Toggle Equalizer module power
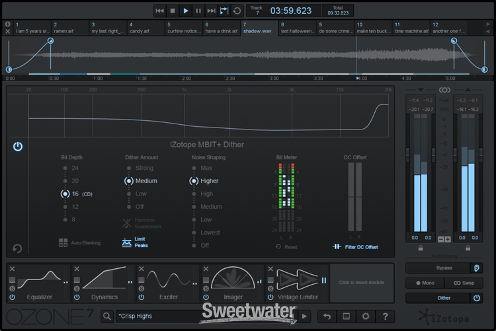496x331 pixels. 13,297
